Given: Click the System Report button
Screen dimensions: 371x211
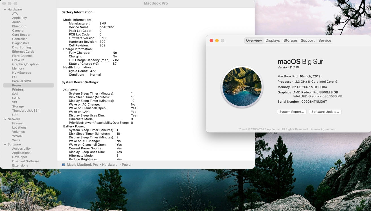Looking at the screenshot, I should (x=291, y=112).
